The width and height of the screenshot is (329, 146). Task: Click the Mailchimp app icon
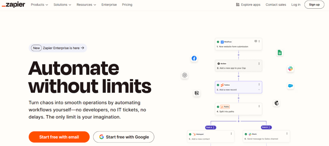(x=276, y=103)
